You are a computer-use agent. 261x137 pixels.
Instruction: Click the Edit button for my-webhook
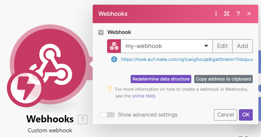pyautogui.click(x=222, y=46)
